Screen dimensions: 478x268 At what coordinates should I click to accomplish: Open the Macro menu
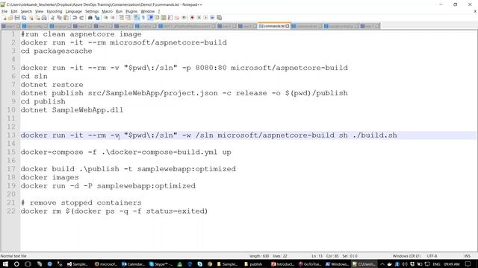107,11
